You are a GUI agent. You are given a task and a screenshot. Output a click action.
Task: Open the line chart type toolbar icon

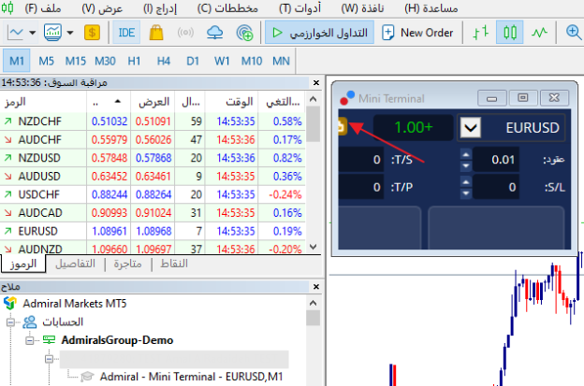click(x=15, y=33)
